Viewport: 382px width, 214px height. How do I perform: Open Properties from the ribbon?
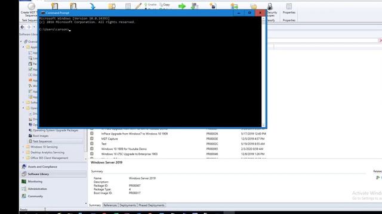point(289,8)
